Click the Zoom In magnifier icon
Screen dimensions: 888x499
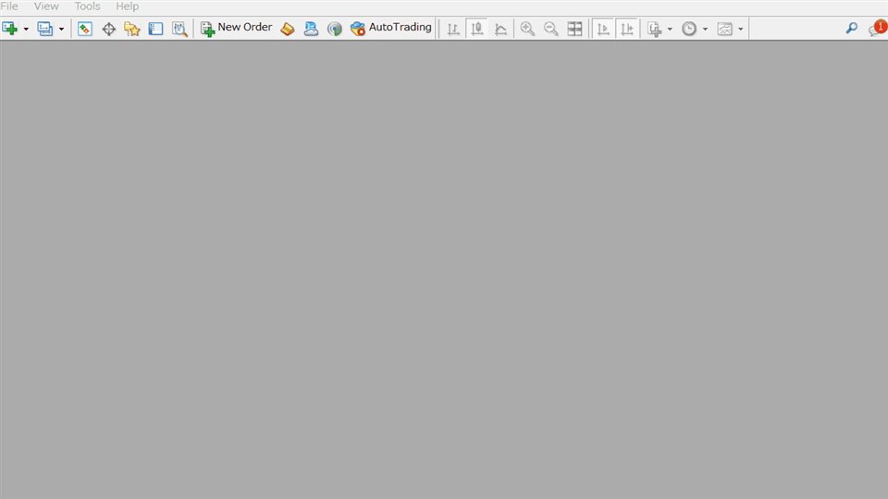coord(527,29)
